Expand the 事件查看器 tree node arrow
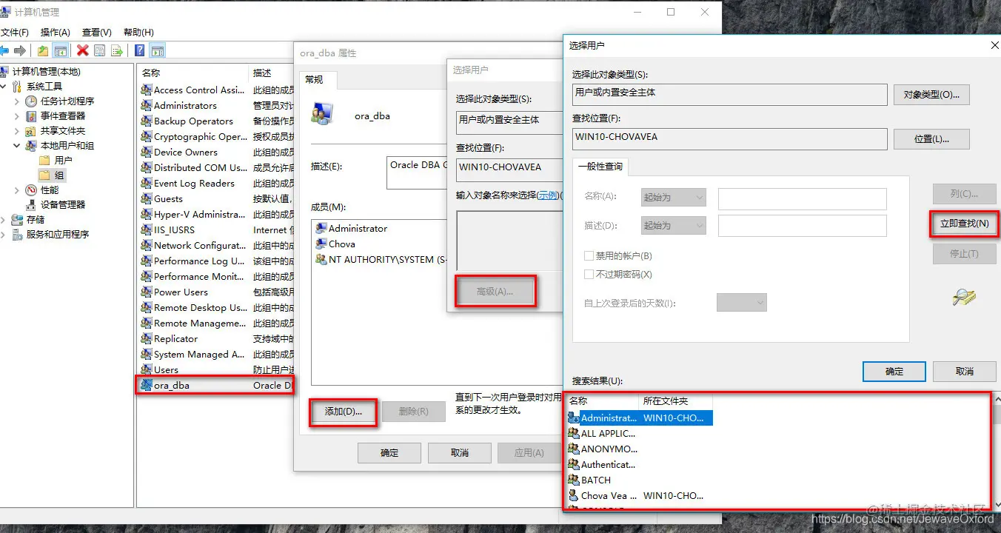 point(17,116)
